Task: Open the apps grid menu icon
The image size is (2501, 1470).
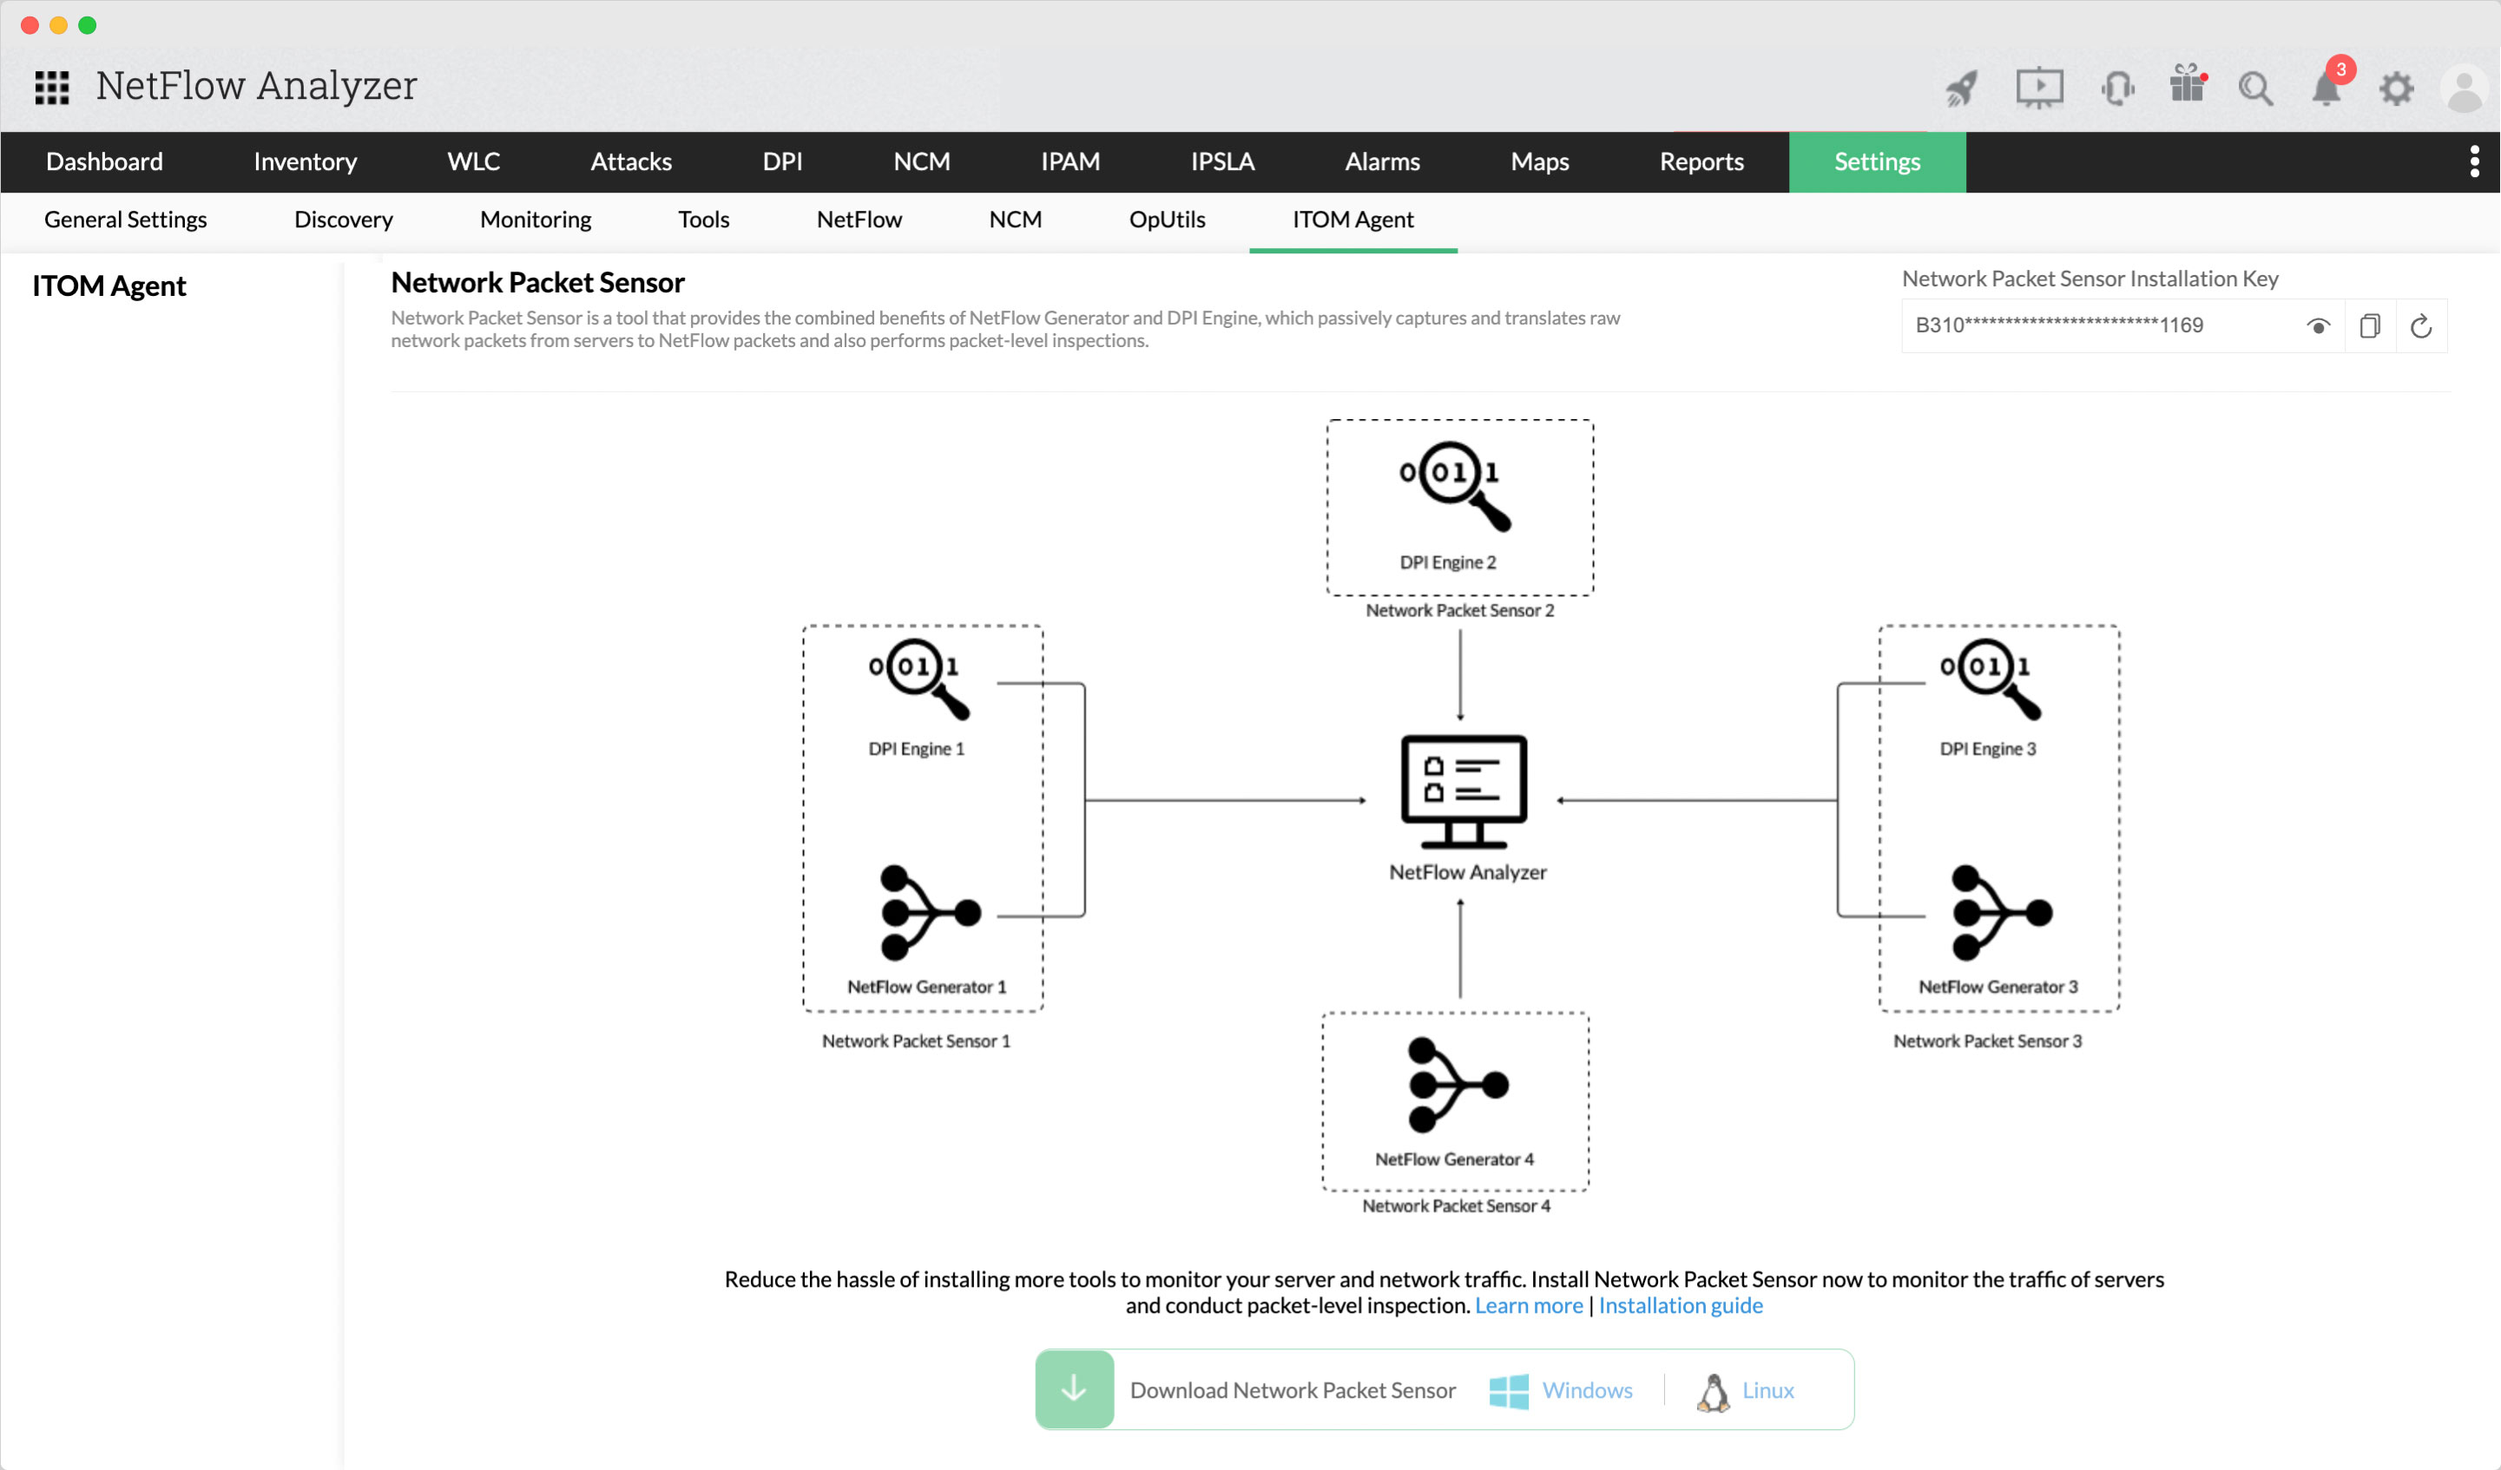Action: [51, 88]
